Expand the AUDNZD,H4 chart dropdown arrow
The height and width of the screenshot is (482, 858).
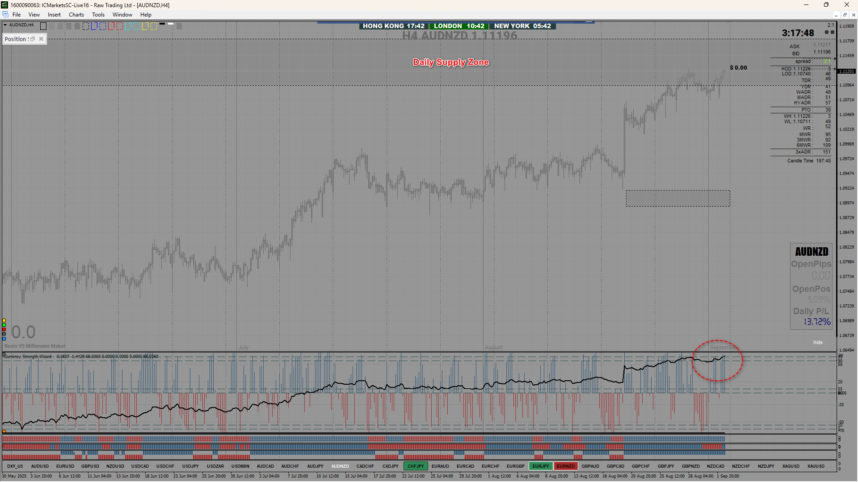pyautogui.click(x=5, y=25)
